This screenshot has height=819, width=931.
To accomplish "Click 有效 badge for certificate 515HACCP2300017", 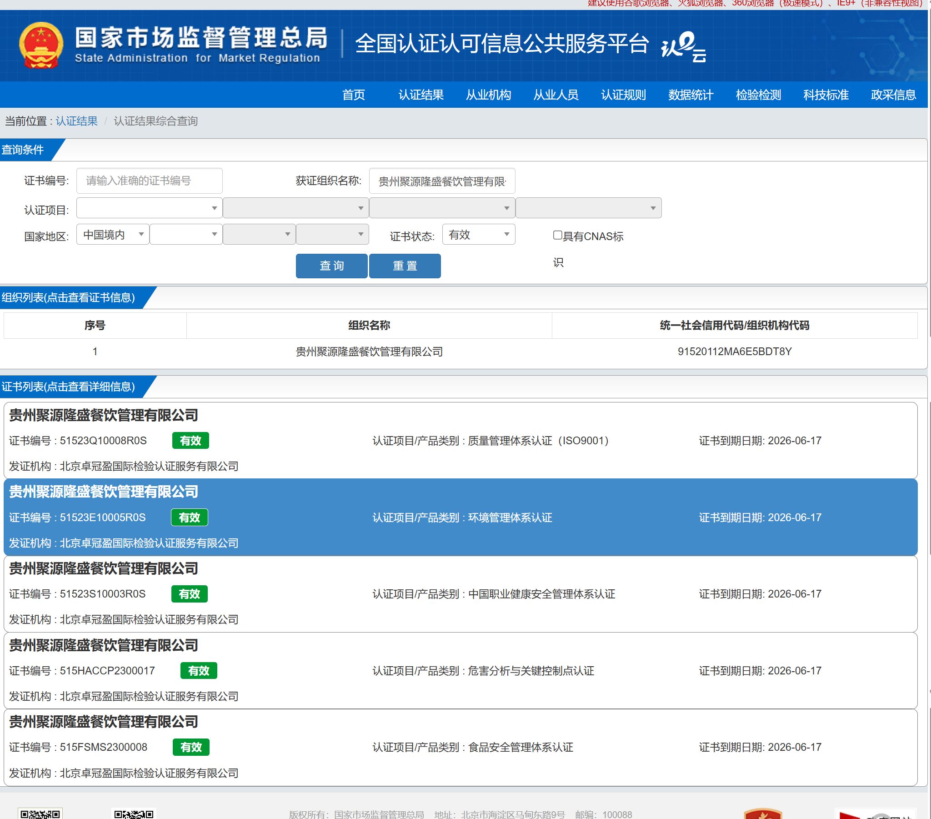I will [x=199, y=671].
